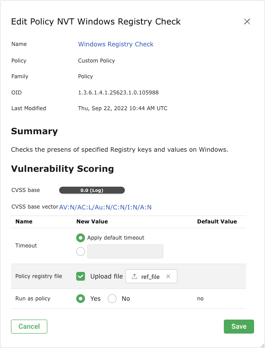This screenshot has width=265, height=348.
Task: Click the New Value column header
Action: [x=92, y=222]
